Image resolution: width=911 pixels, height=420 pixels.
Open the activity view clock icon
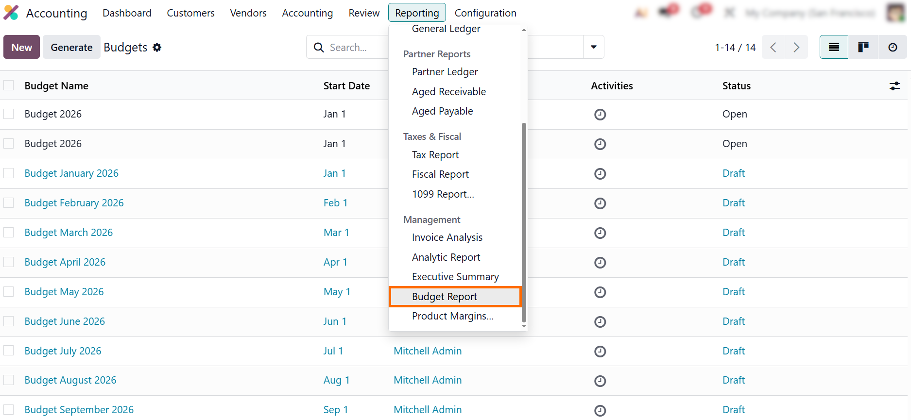(x=893, y=47)
